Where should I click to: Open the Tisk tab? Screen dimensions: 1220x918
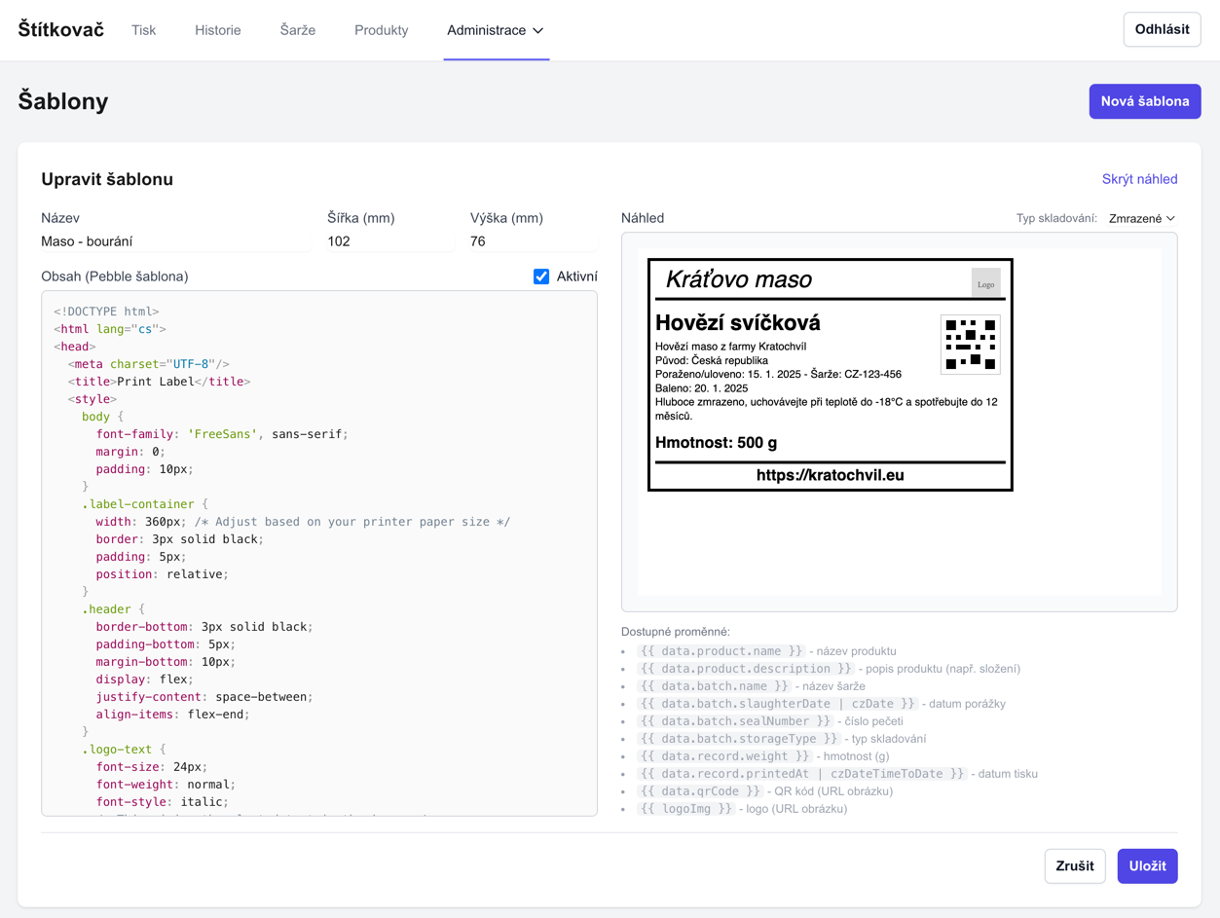143,30
